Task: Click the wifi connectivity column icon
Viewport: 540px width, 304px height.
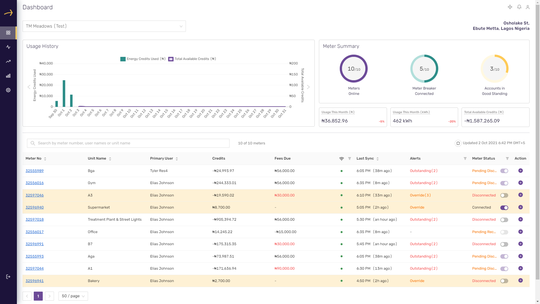Action: 341,159
